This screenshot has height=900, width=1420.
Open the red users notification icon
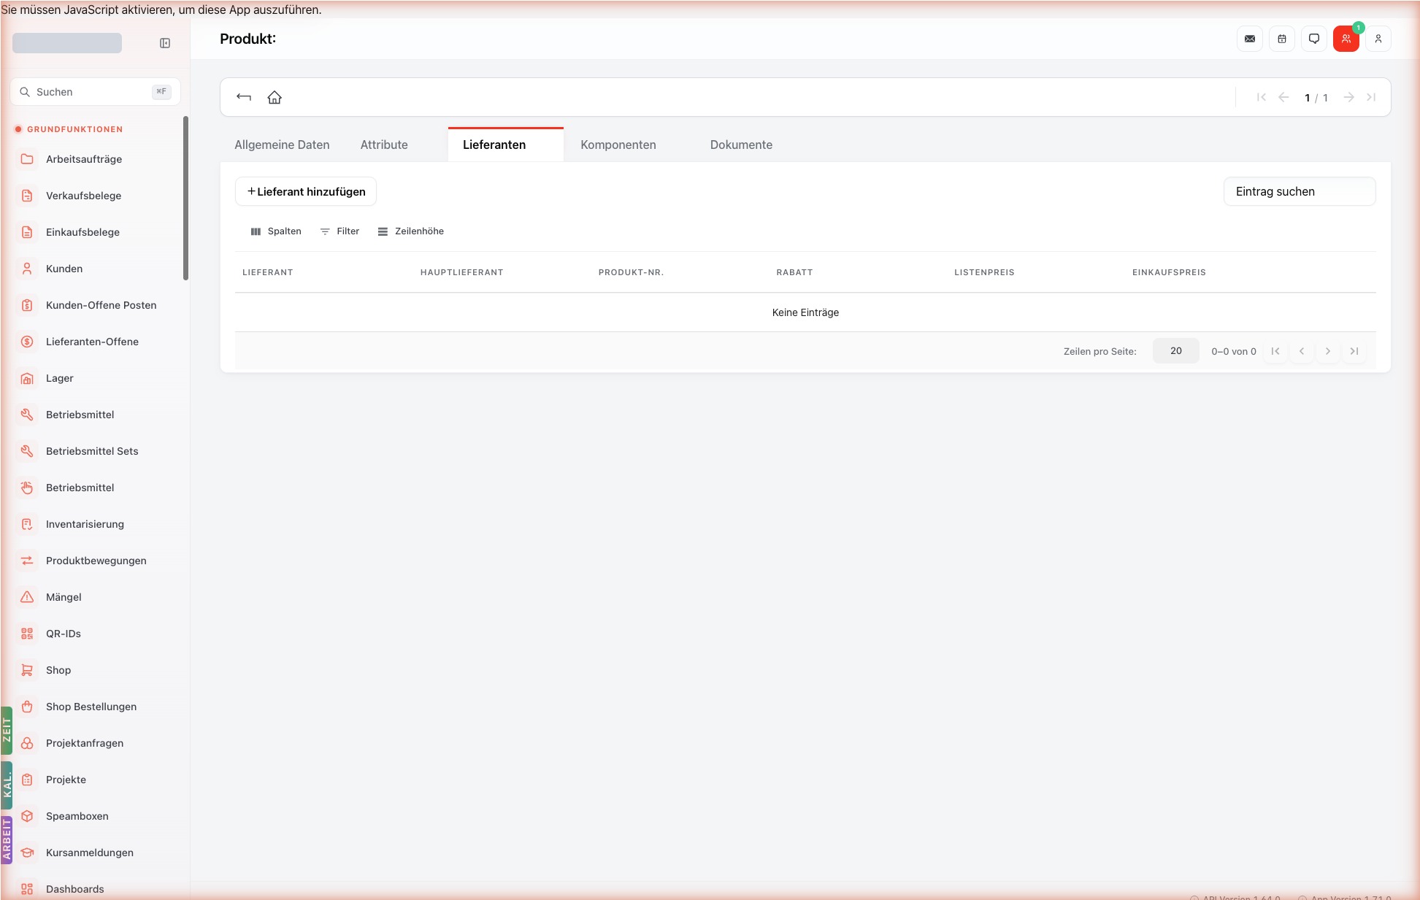point(1346,39)
